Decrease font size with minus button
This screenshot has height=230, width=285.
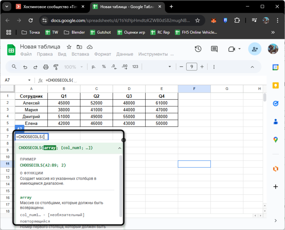[x=181, y=67]
